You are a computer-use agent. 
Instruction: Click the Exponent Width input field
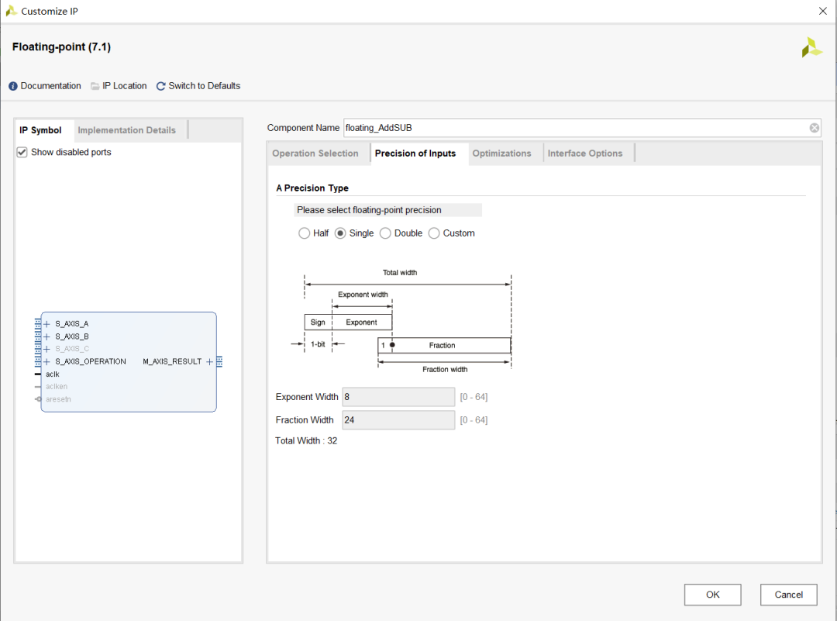(x=398, y=397)
